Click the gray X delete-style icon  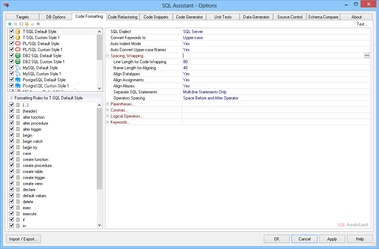[x=16, y=24]
